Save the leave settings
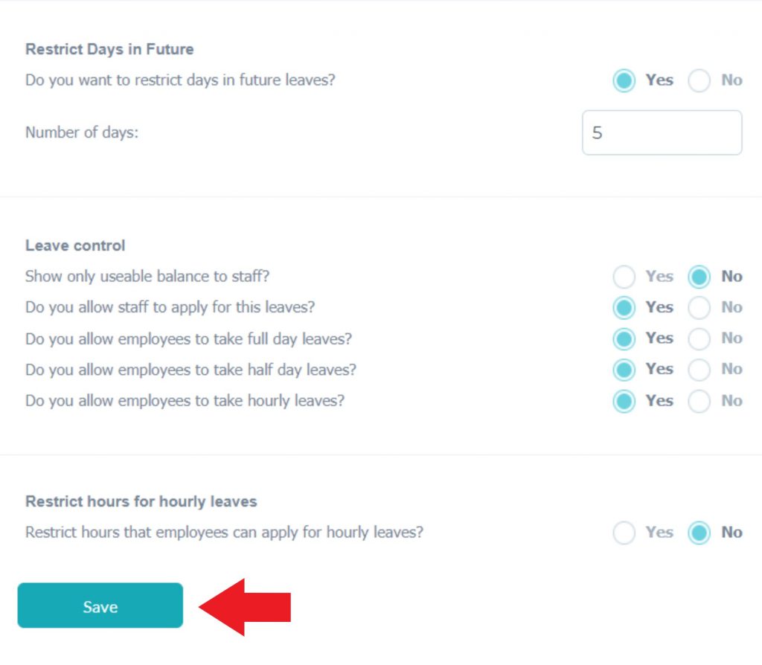The image size is (762, 665). (100, 606)
